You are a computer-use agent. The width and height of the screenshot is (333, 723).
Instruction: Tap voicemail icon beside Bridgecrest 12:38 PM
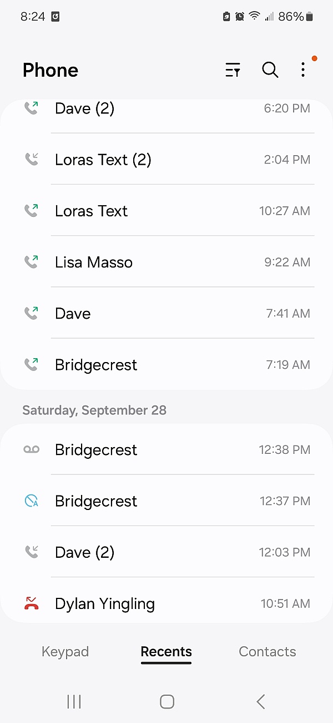coord(31,450)
